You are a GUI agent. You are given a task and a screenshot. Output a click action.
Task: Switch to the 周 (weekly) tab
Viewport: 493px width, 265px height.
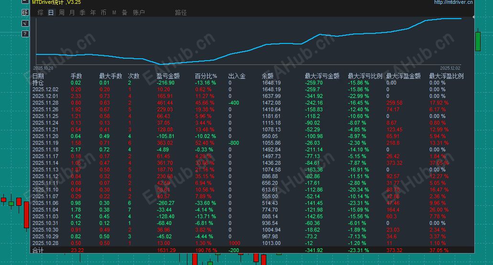[62, 12]
